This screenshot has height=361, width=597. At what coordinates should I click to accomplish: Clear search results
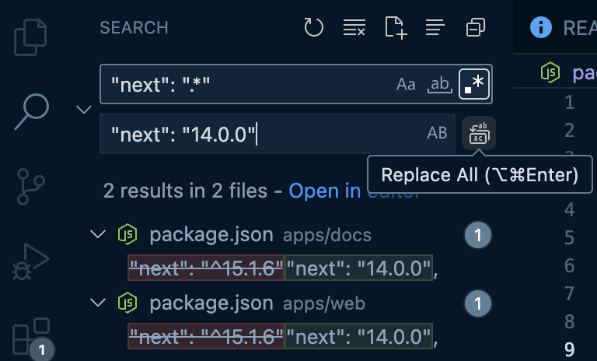tap(354, 27)
